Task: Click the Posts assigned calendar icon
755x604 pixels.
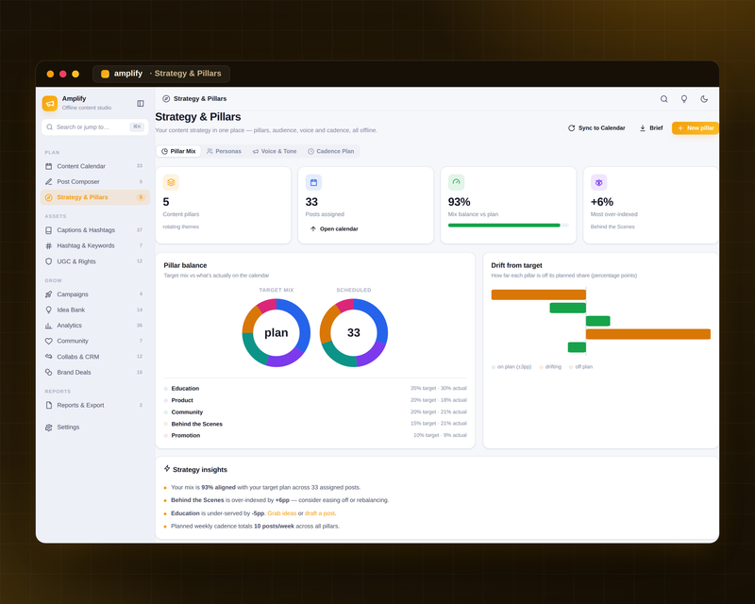Action: (313, 182)
